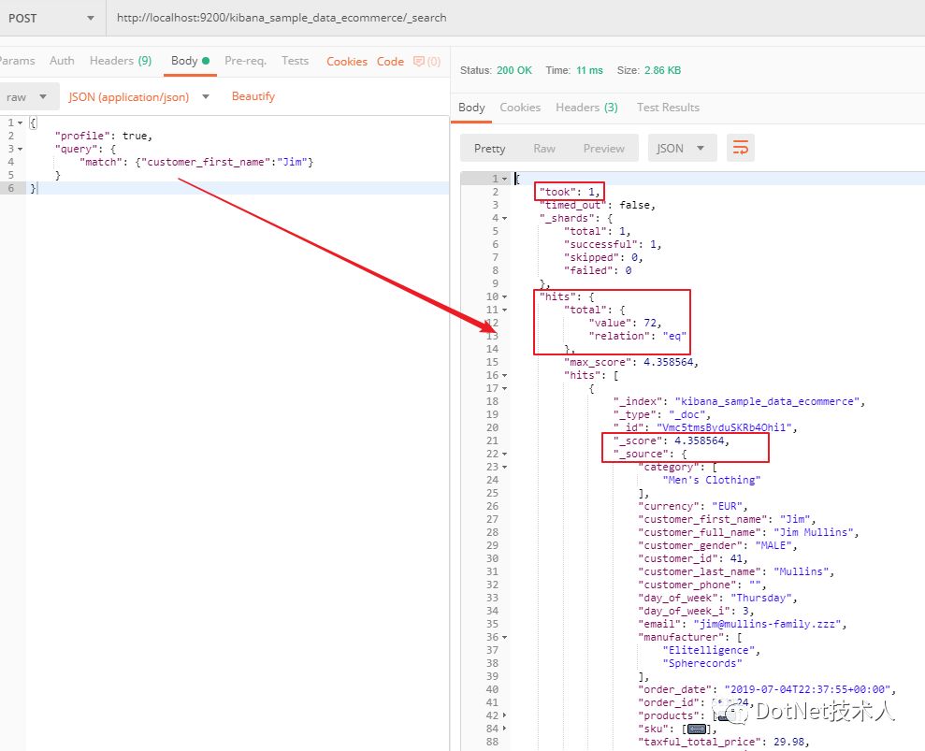
Task: Click the "match" customer_first_name request line
Action: [196, 162]
